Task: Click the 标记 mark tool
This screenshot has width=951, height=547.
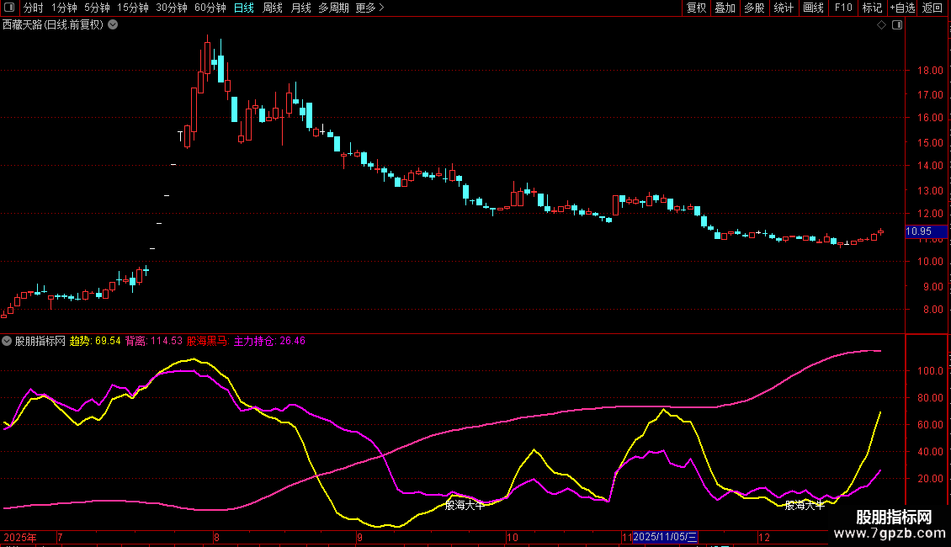Action: (872, 8)
